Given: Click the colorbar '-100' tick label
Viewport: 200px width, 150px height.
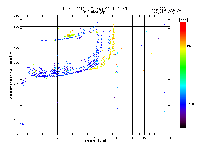Looking at the screenshot, I should (x=190, y=104).
